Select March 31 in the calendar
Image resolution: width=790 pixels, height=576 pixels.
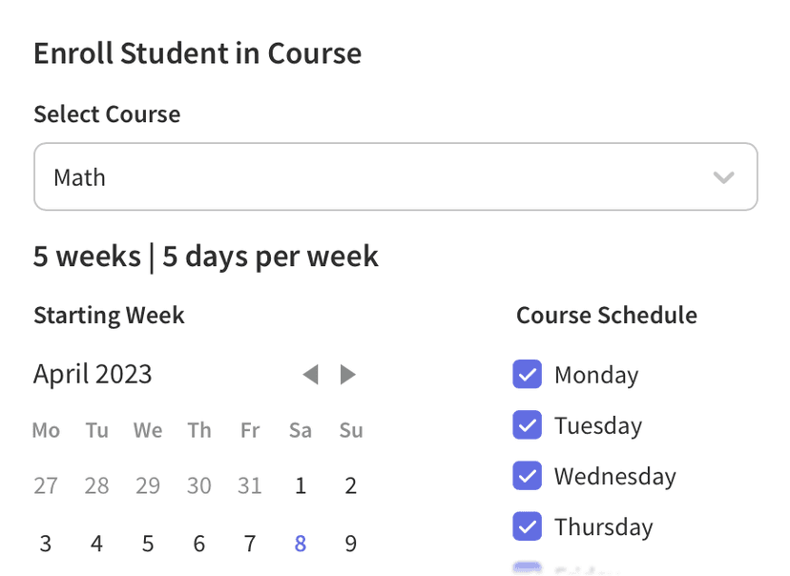coord(250,486)
